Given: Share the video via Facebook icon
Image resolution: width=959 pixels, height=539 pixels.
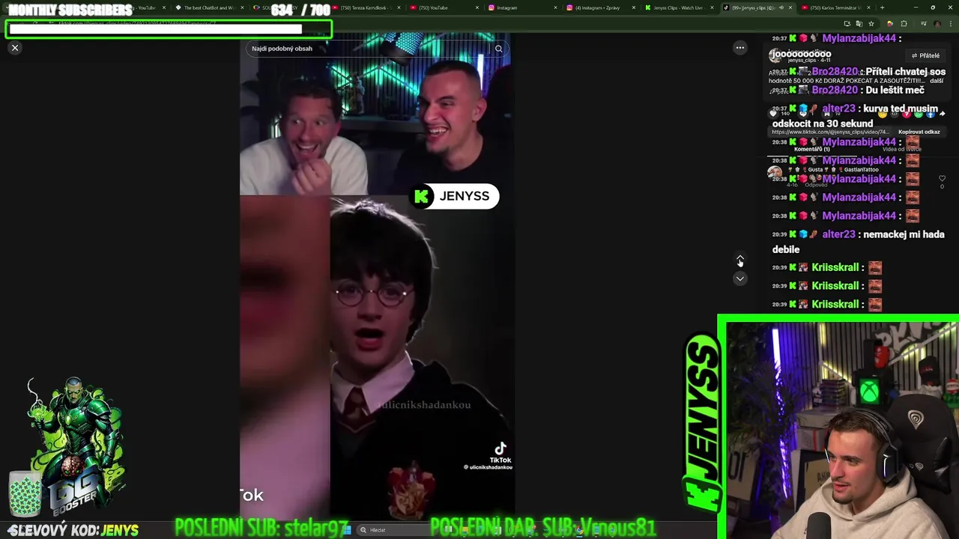Looking at the screenshot, I should 931,114.
